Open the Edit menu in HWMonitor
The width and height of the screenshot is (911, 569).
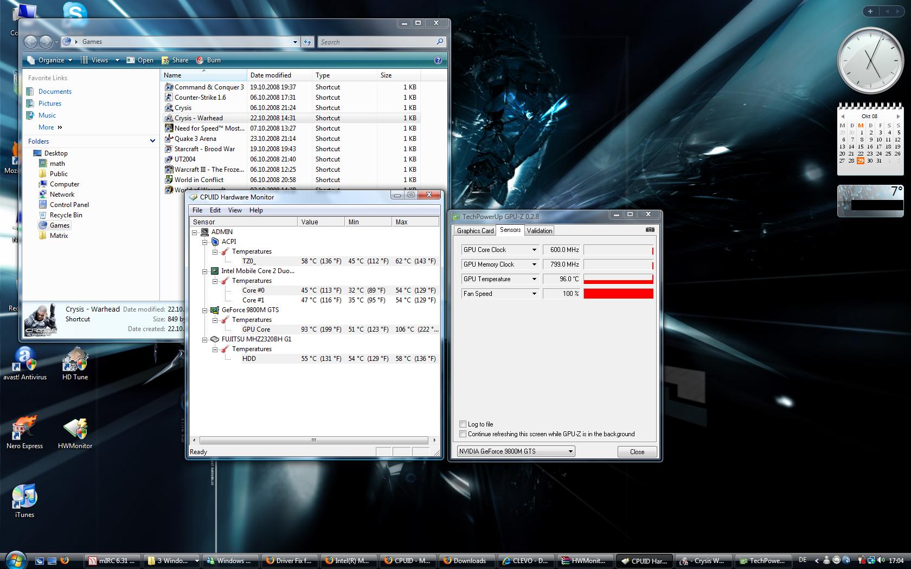point(215,210)
